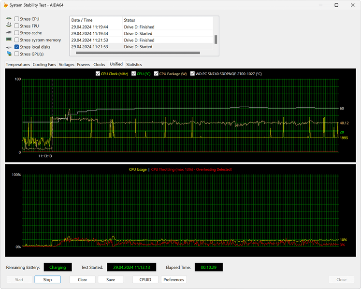
Task: Open the Preferences dialog
Action: point(173,279)
